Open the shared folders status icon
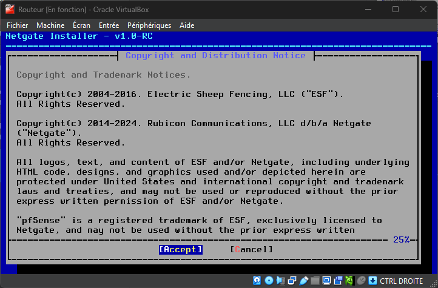This screenshot has height=288, width=438. tap(315, 281)
